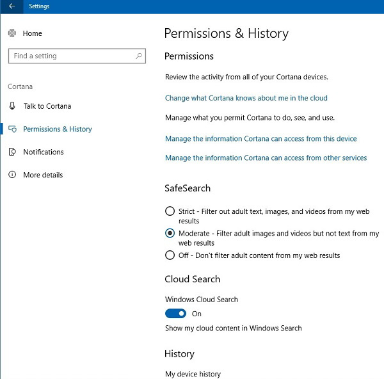The width and height of the screenshot is (384, 379).
Task: Click the Permissions & History sidebar icon
Action: pos(12,129)
